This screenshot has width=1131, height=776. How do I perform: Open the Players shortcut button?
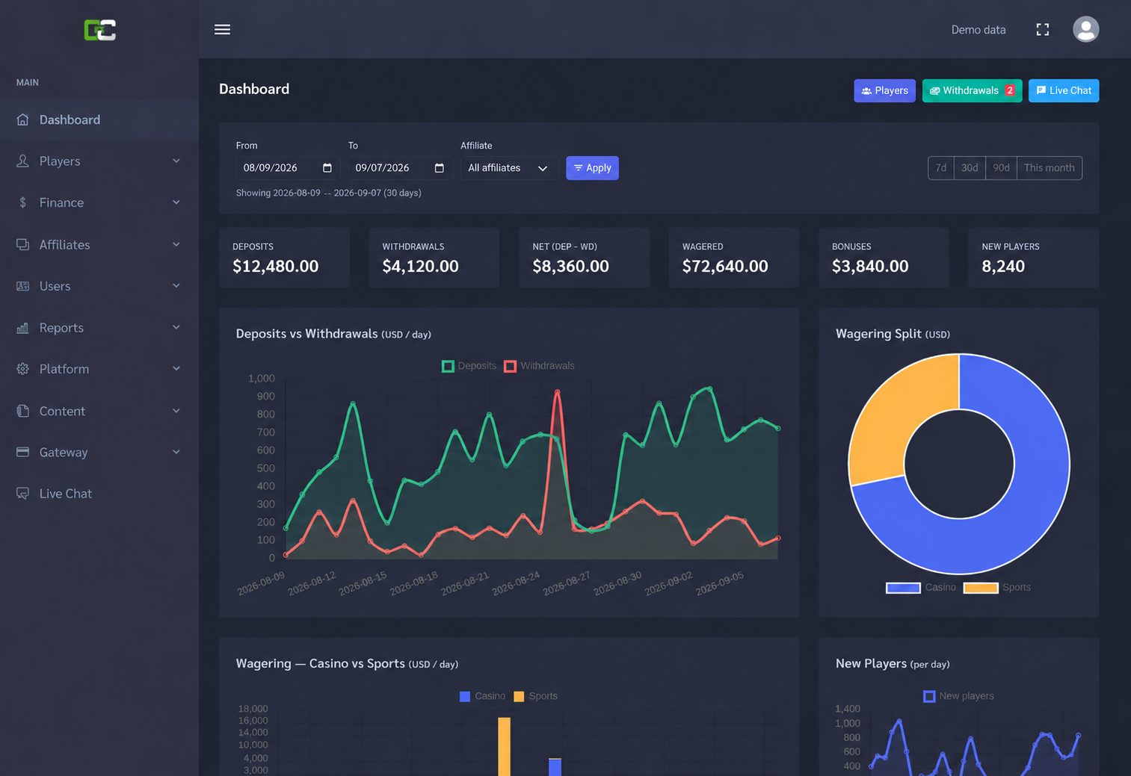[x=885, y=90]
